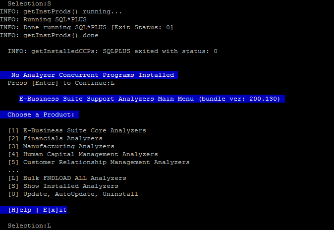Pick [3] Manufacturing Analyzers menu line
This screenshot has width=334, height=230.
[x=61, y=146]
